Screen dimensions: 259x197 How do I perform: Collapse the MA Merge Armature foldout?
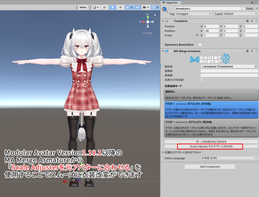[x=163, y=51]
